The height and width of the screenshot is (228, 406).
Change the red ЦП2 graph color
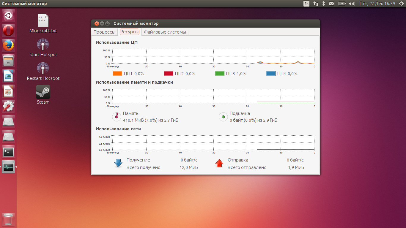pos(169,74)
